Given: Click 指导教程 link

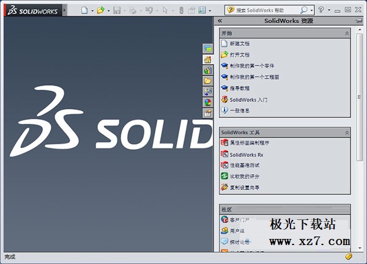Looking at the screenshot, I should 240,88.
